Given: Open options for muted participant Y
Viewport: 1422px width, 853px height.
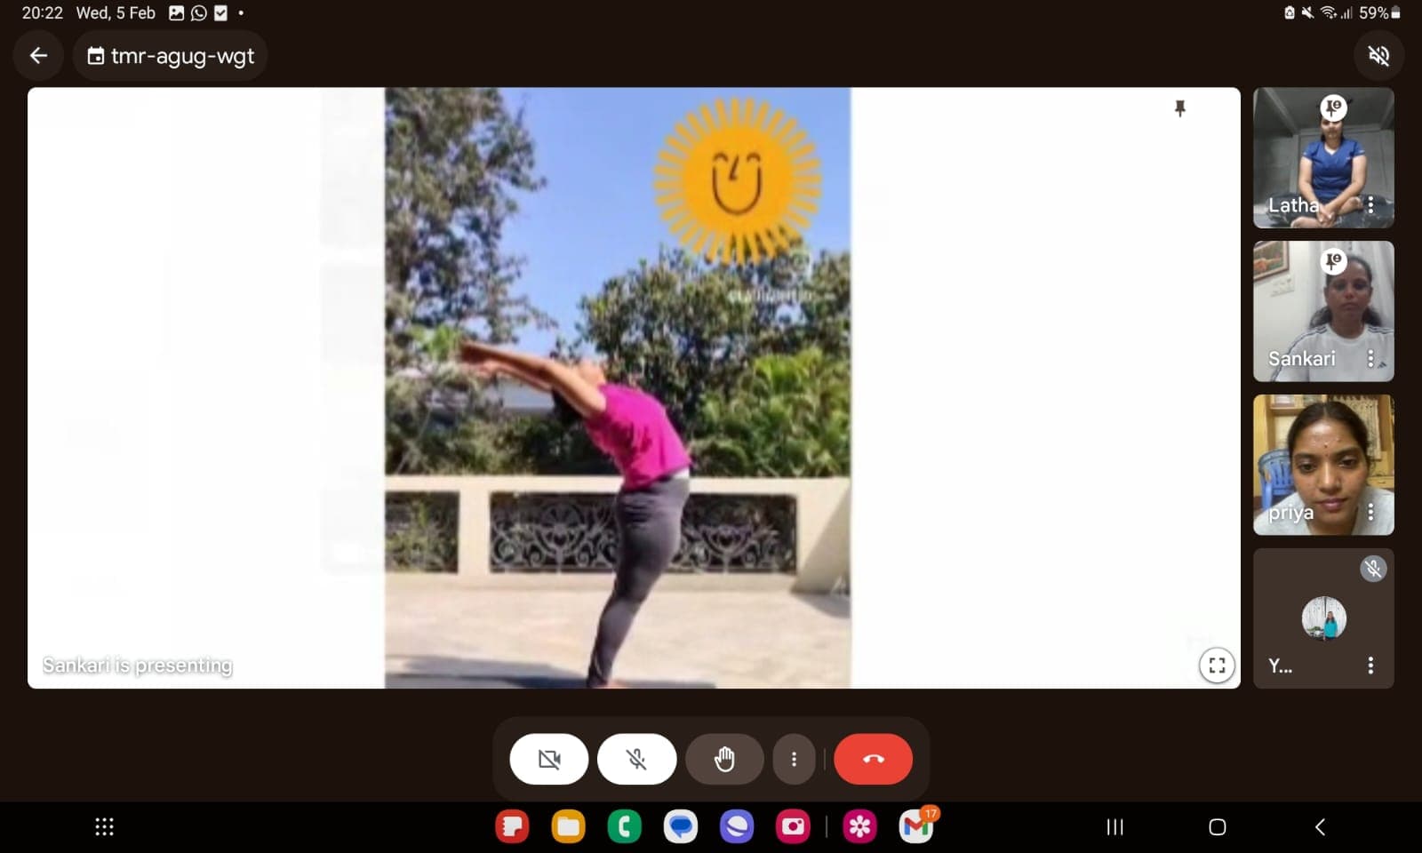Looking at the screenshot, I should tap(1370, 666).
